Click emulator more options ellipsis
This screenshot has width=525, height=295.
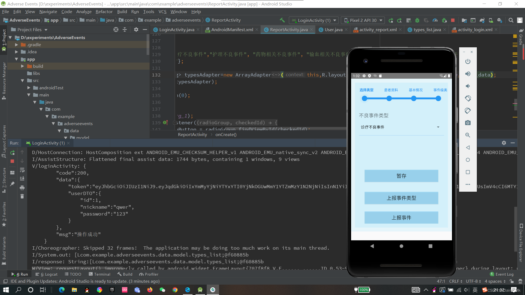click(x=468, y=184)
